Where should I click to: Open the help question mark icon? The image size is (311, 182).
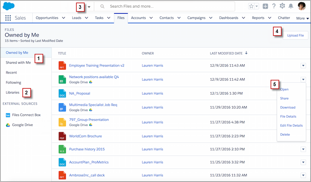coord(274,6)
